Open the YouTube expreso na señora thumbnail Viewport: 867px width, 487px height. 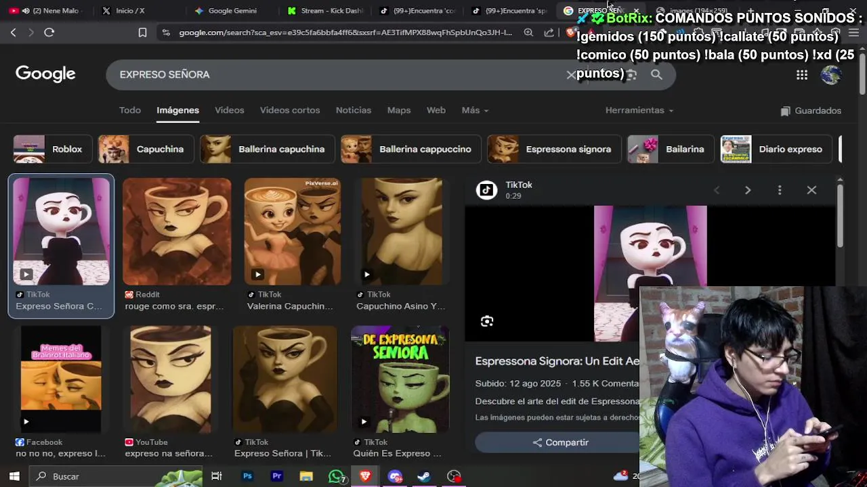[x=171, y=379]
